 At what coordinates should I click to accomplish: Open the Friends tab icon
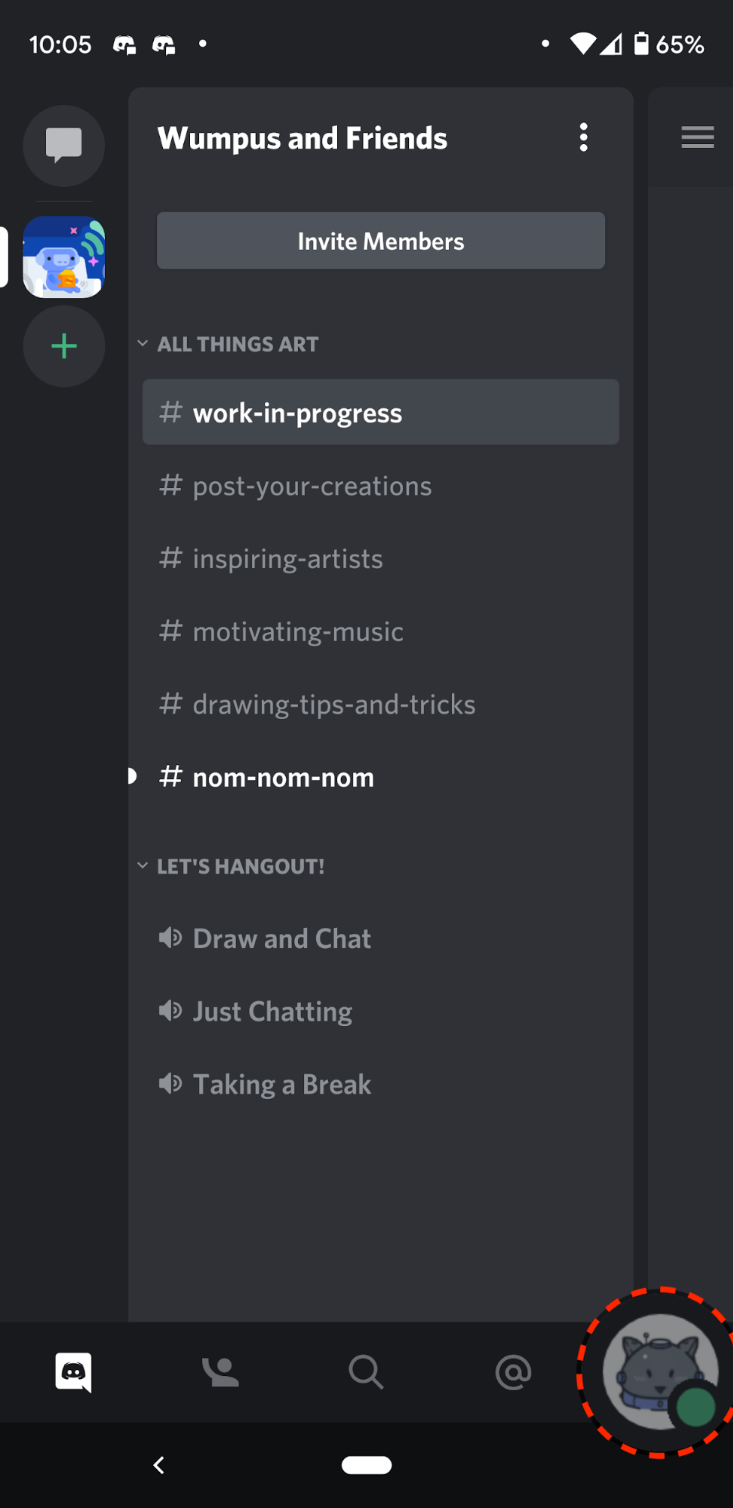(x=220, y=1372)
